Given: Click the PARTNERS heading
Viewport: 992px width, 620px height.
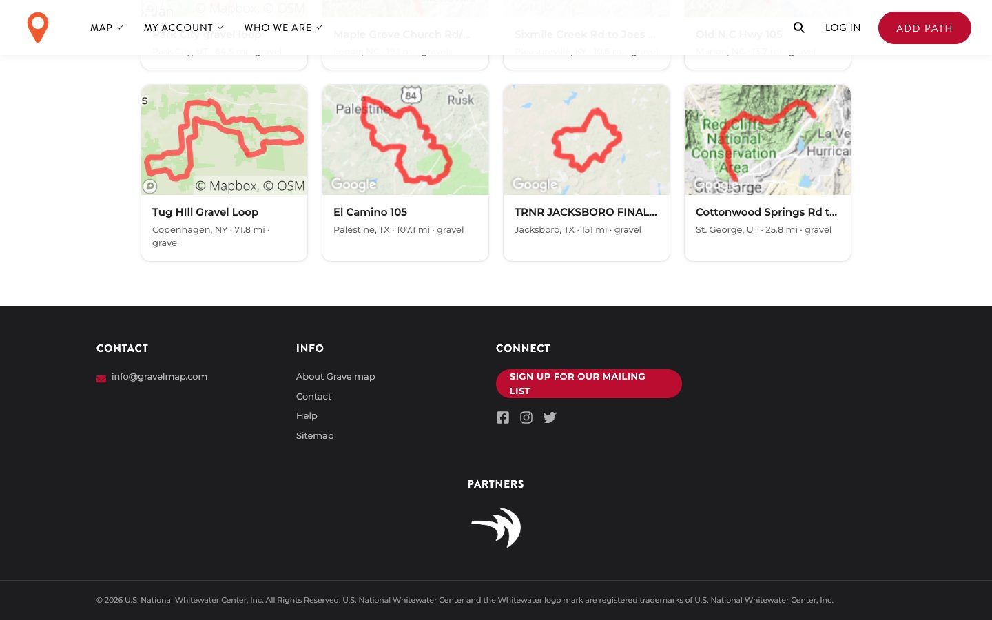Looking at the screenshot, I should click(x=496, y=484).
